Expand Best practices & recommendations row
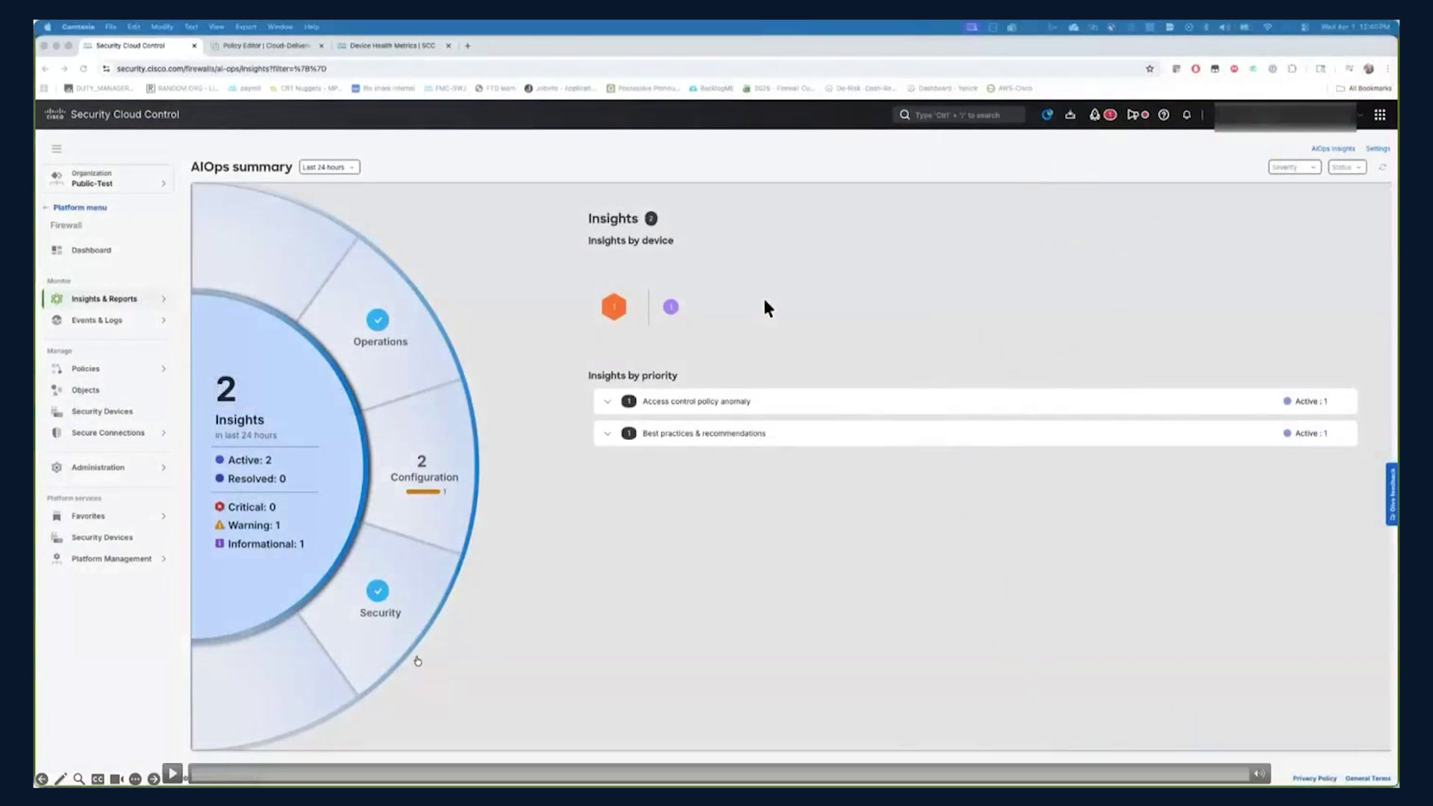Screen dimensions: 1433x806 [x=608, y=434]
